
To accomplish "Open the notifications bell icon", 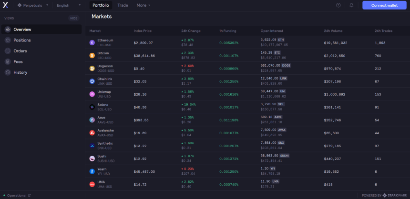I will tap(351, 5).
